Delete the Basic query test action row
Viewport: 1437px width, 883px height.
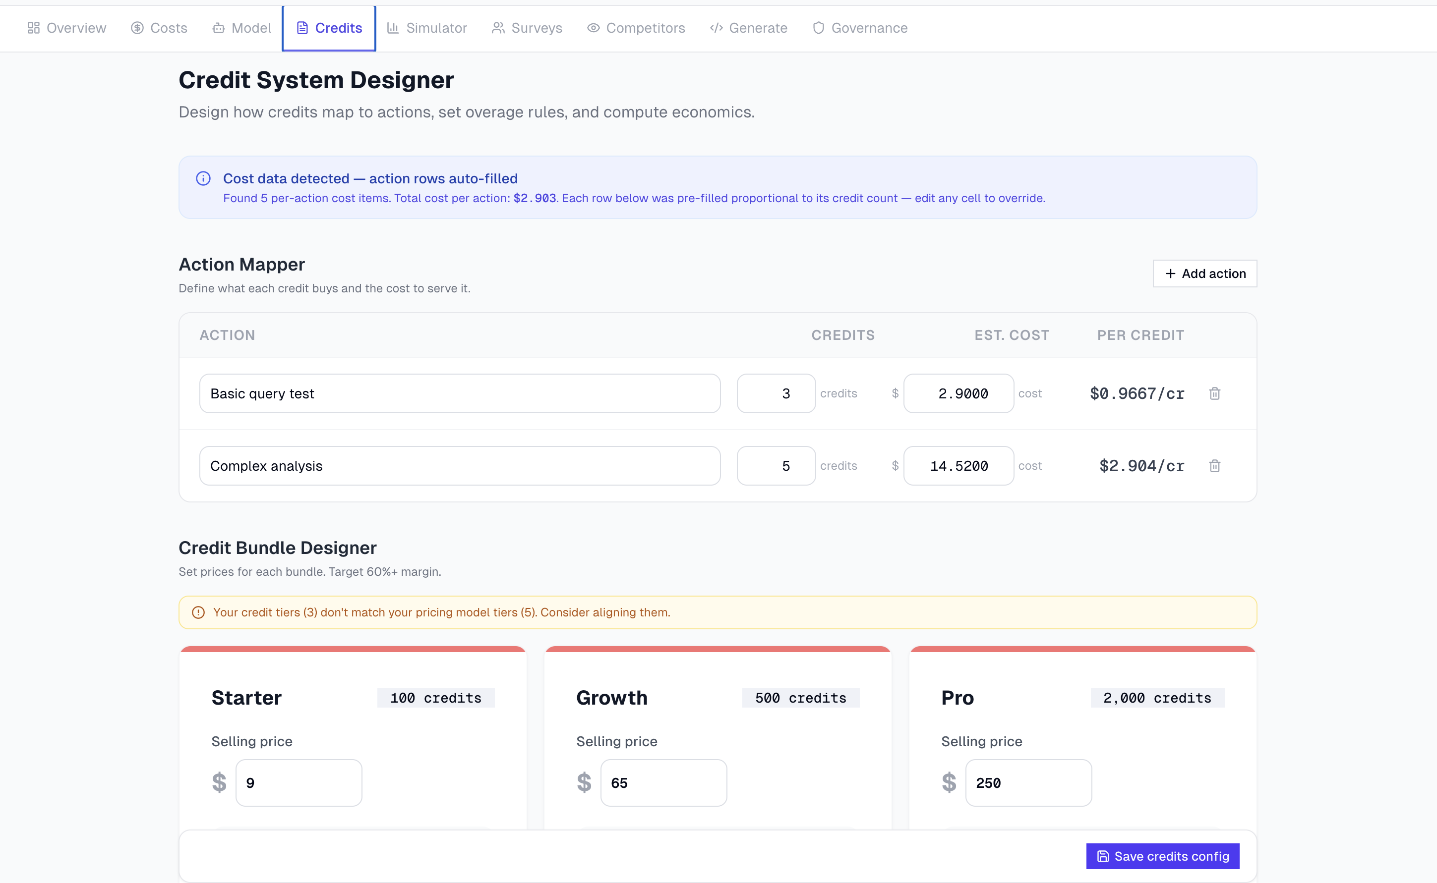click(1214, 393)
